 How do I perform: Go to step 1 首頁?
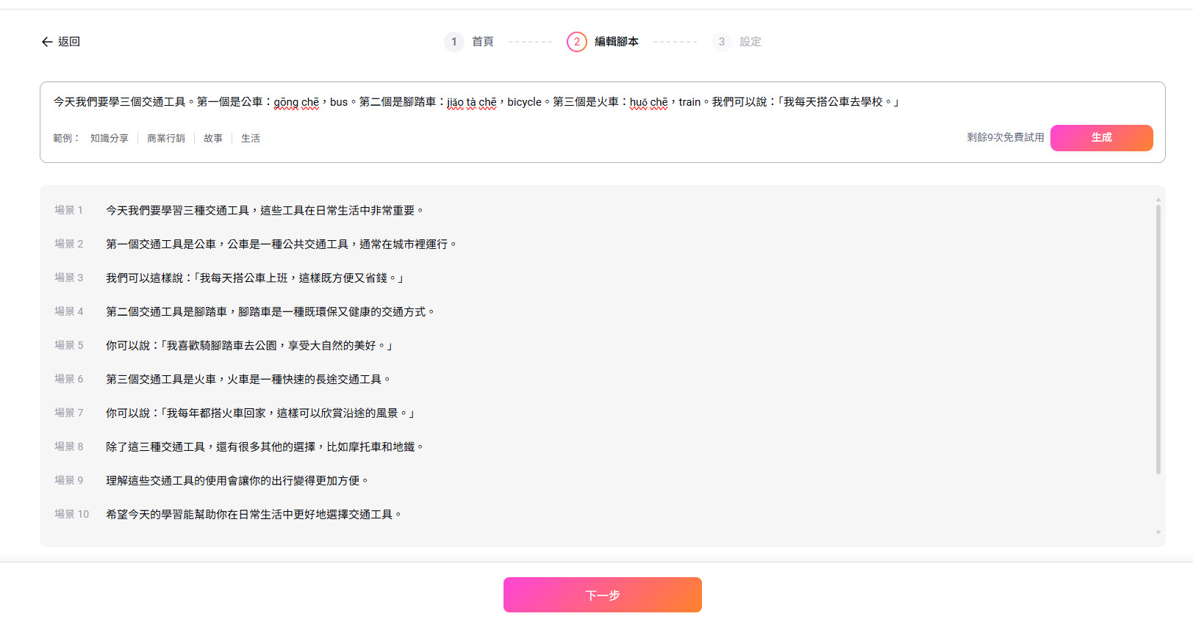click(x=482, y=42)
